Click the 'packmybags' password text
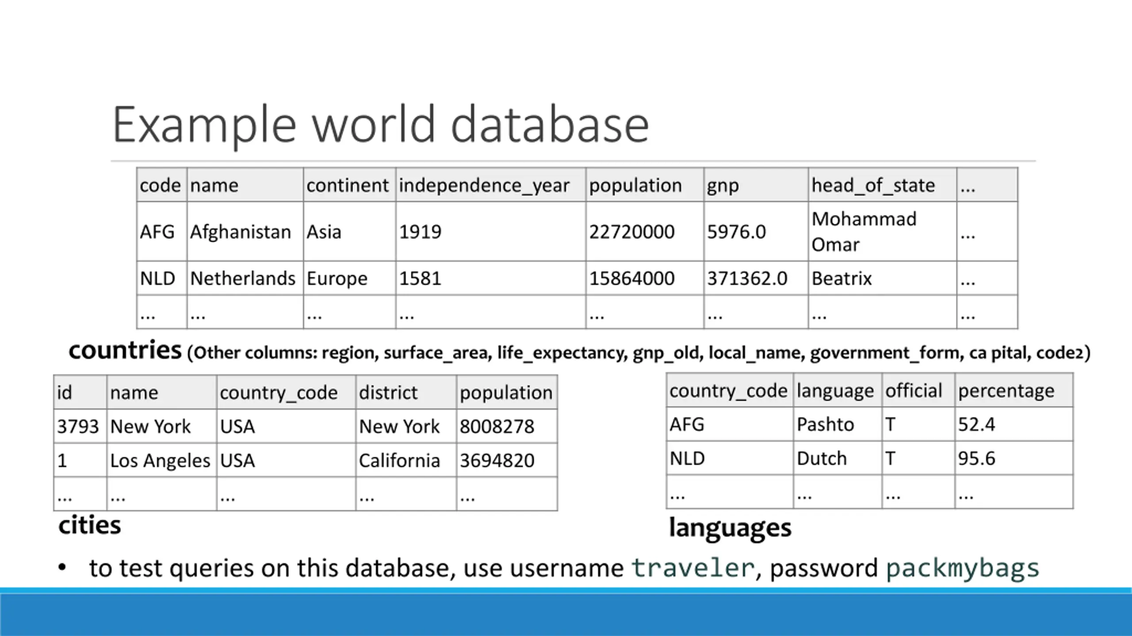The height and width of the screenshot is (636, 1132). coord(962,569)
